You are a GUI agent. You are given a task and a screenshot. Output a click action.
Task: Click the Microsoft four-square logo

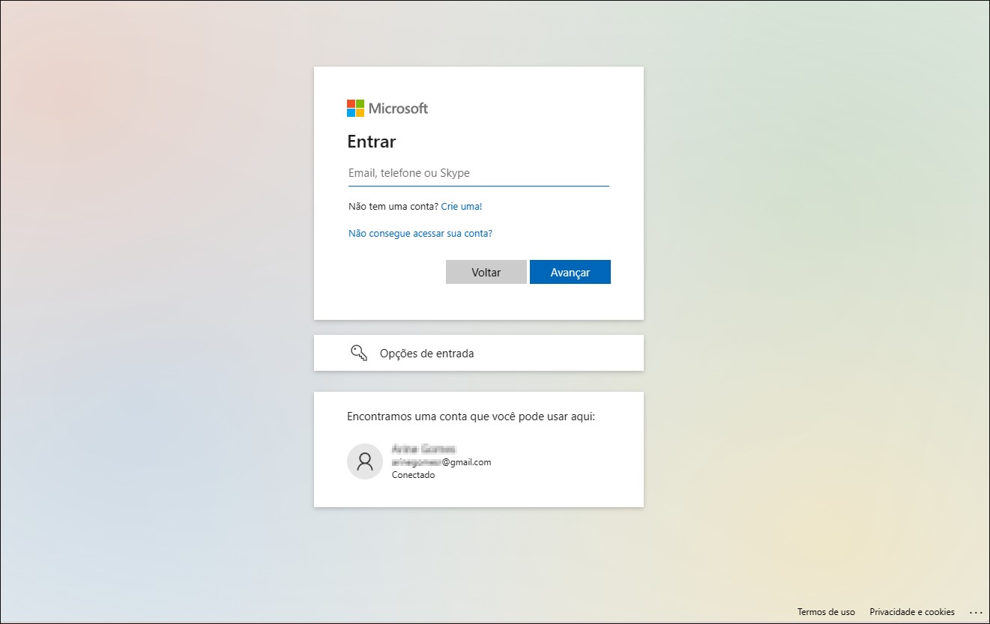[355, 109]
